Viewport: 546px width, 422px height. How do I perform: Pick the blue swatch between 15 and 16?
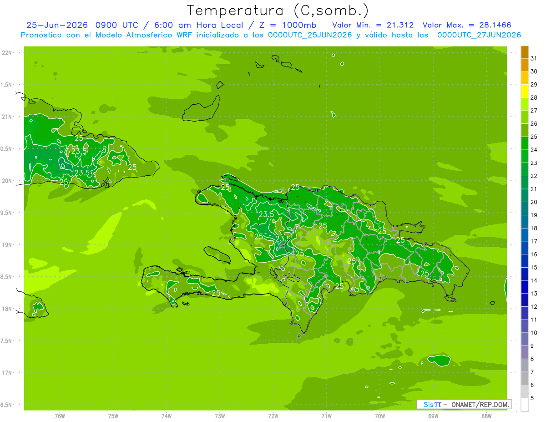tap(525, 261)
